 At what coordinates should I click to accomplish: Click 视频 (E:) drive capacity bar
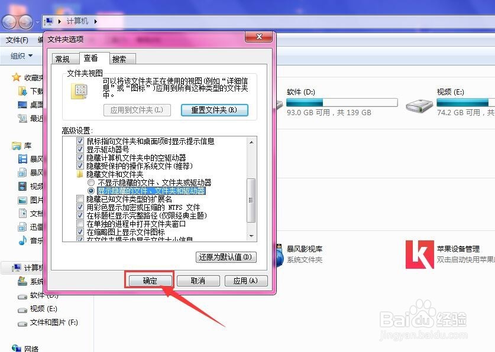[x=465, y=102]
